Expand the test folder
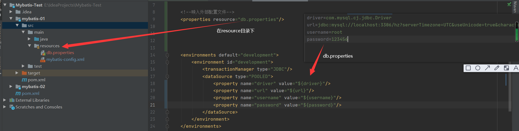The image size is (519, 131). [x=23, y=66]
